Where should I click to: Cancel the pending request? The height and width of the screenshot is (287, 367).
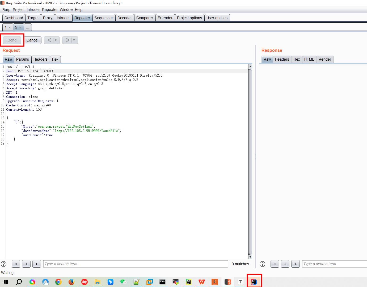[x=32, y=40]
